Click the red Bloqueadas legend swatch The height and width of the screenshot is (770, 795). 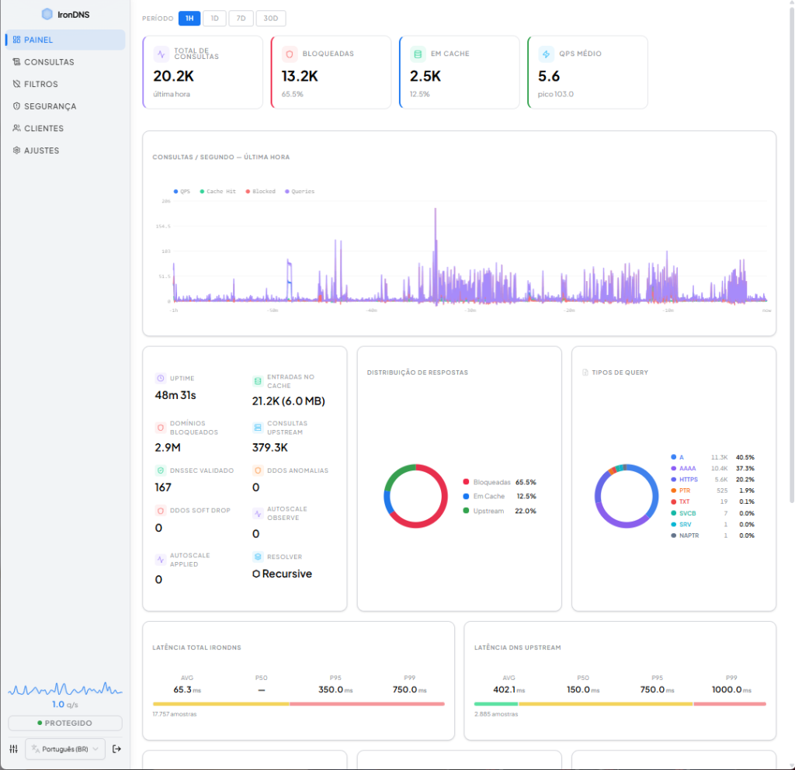[x=466, y=482]
